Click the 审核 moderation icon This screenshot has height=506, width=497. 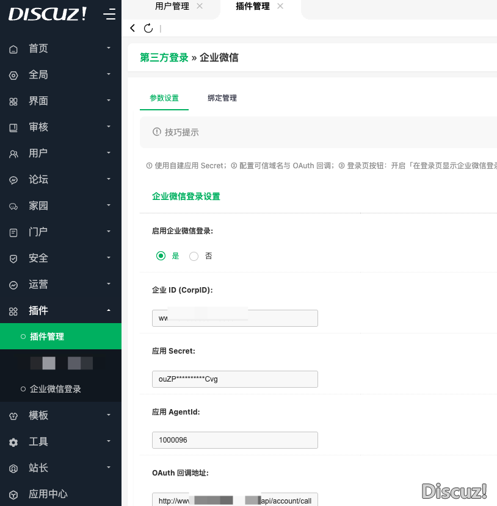point(13,128)
